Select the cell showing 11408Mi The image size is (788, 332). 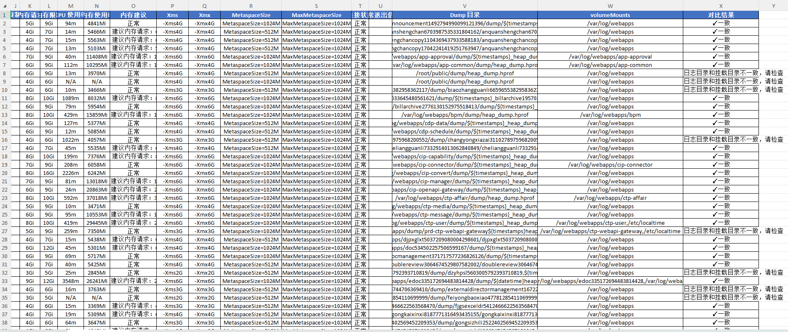tap(97, 57)
